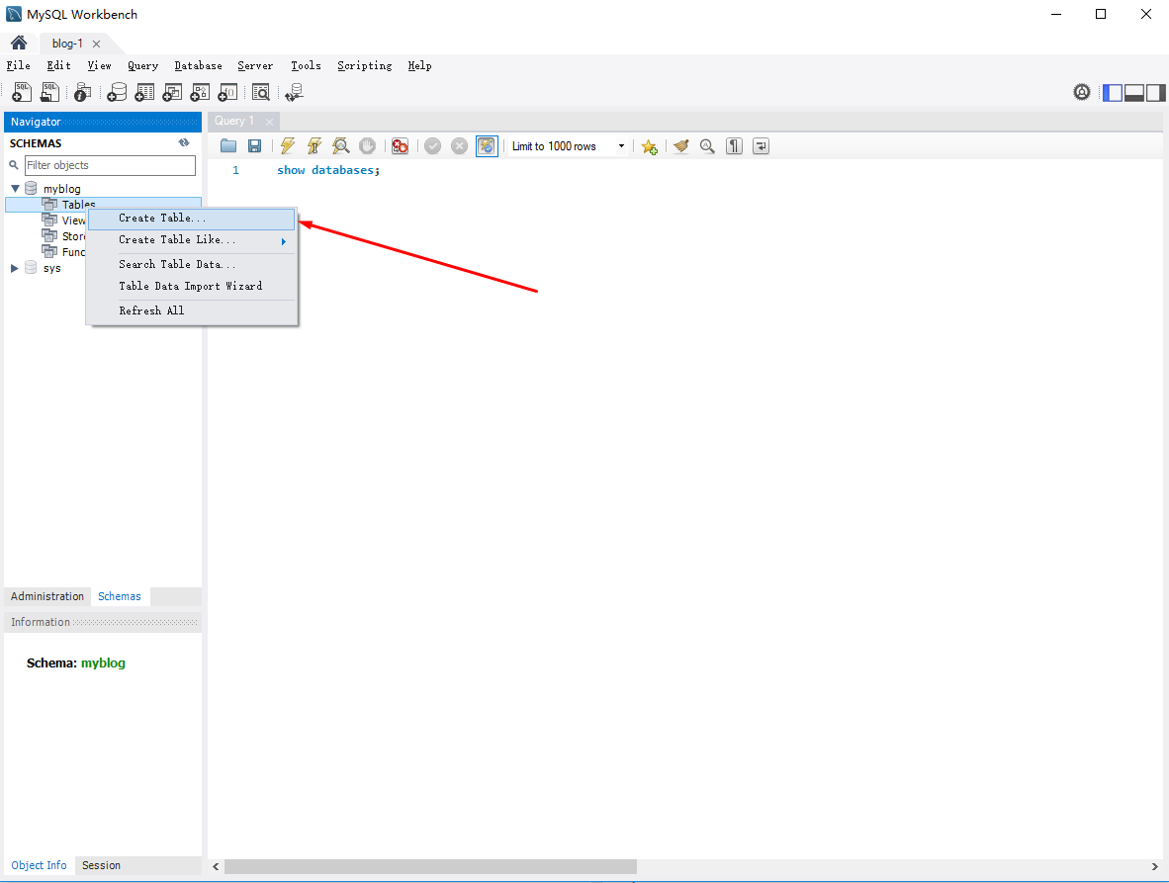
Task: Open preferences gear icon at top right
Action: (x=1082, y=92)
